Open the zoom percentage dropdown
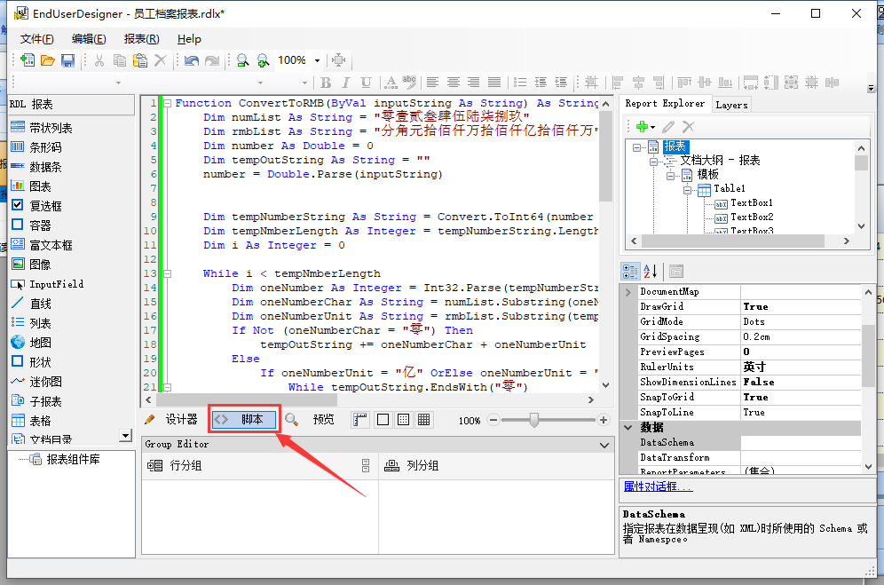Image resolution: width=884 pixels, height=585 pixels. pos(318,61)
